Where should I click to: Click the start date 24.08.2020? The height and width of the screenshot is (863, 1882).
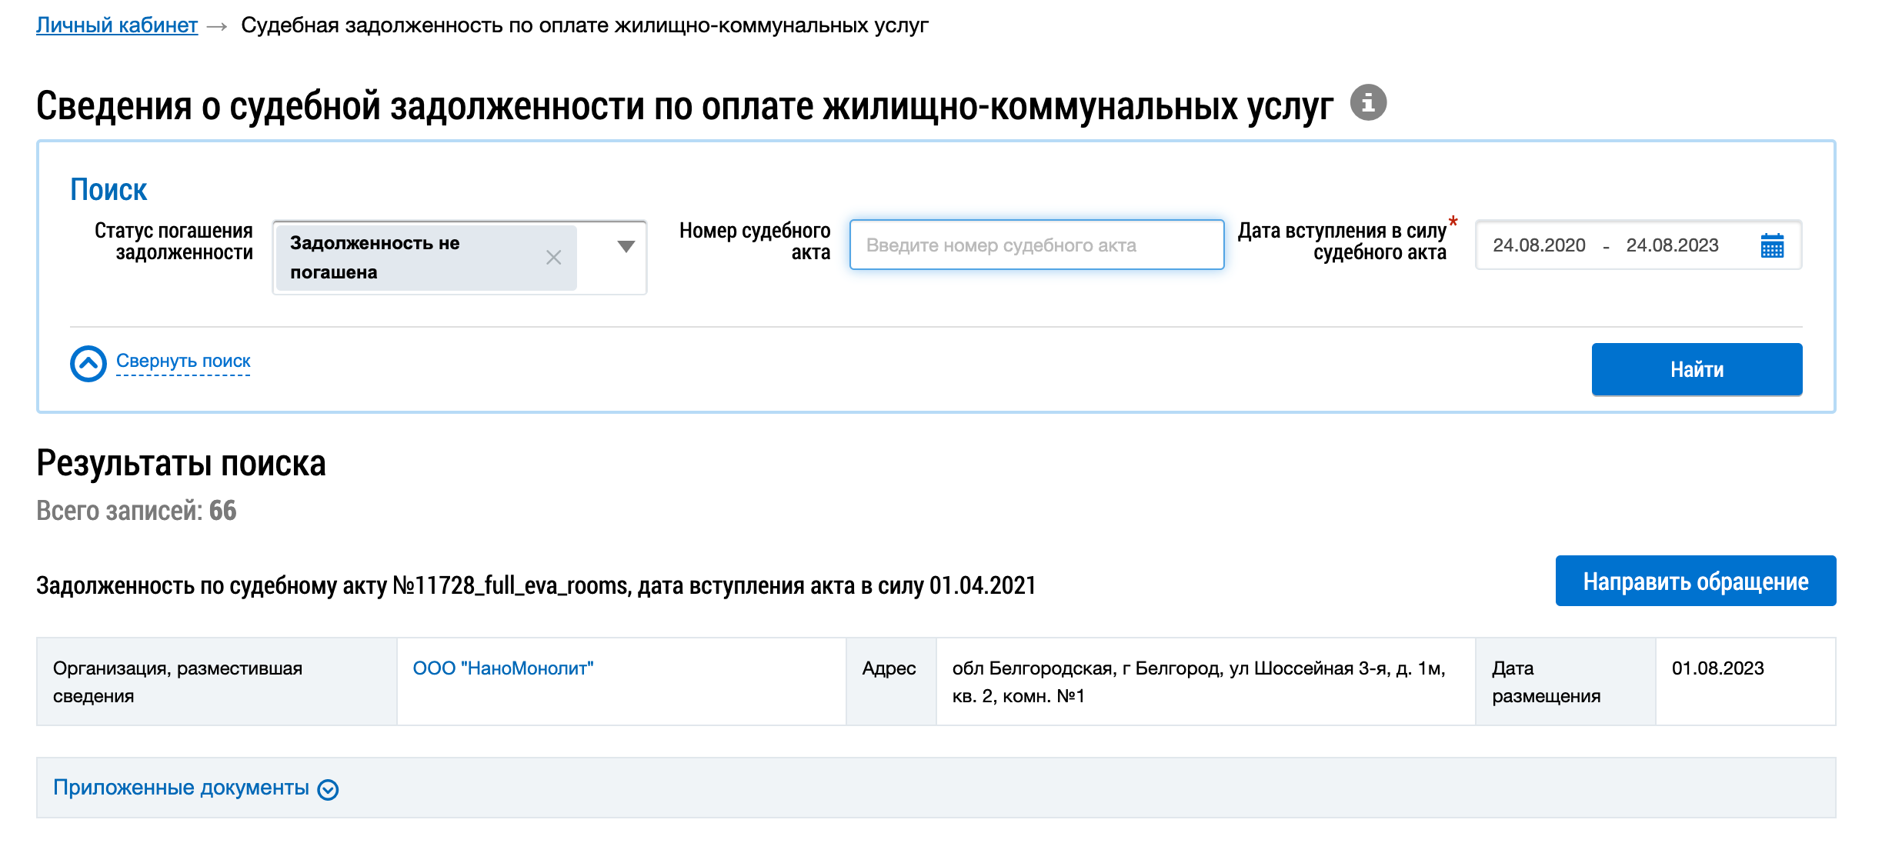[1539, 245]
